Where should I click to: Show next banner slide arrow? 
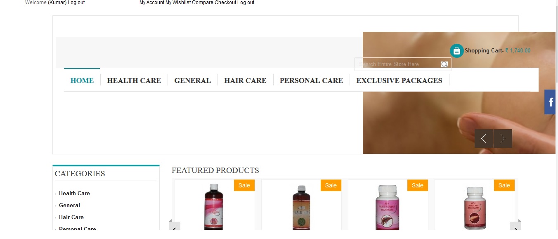503,139
